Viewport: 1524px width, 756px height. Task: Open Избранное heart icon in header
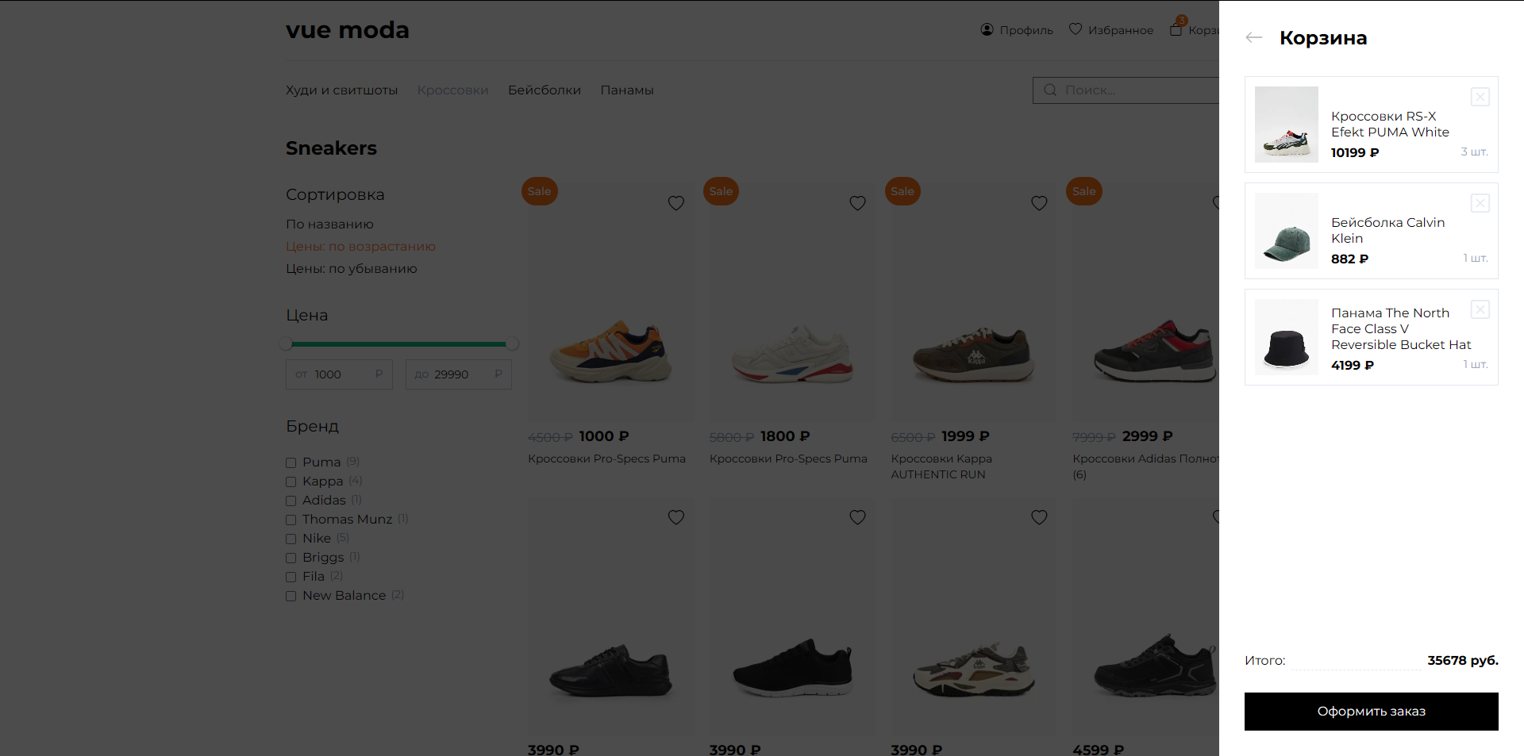point(1076,29)
